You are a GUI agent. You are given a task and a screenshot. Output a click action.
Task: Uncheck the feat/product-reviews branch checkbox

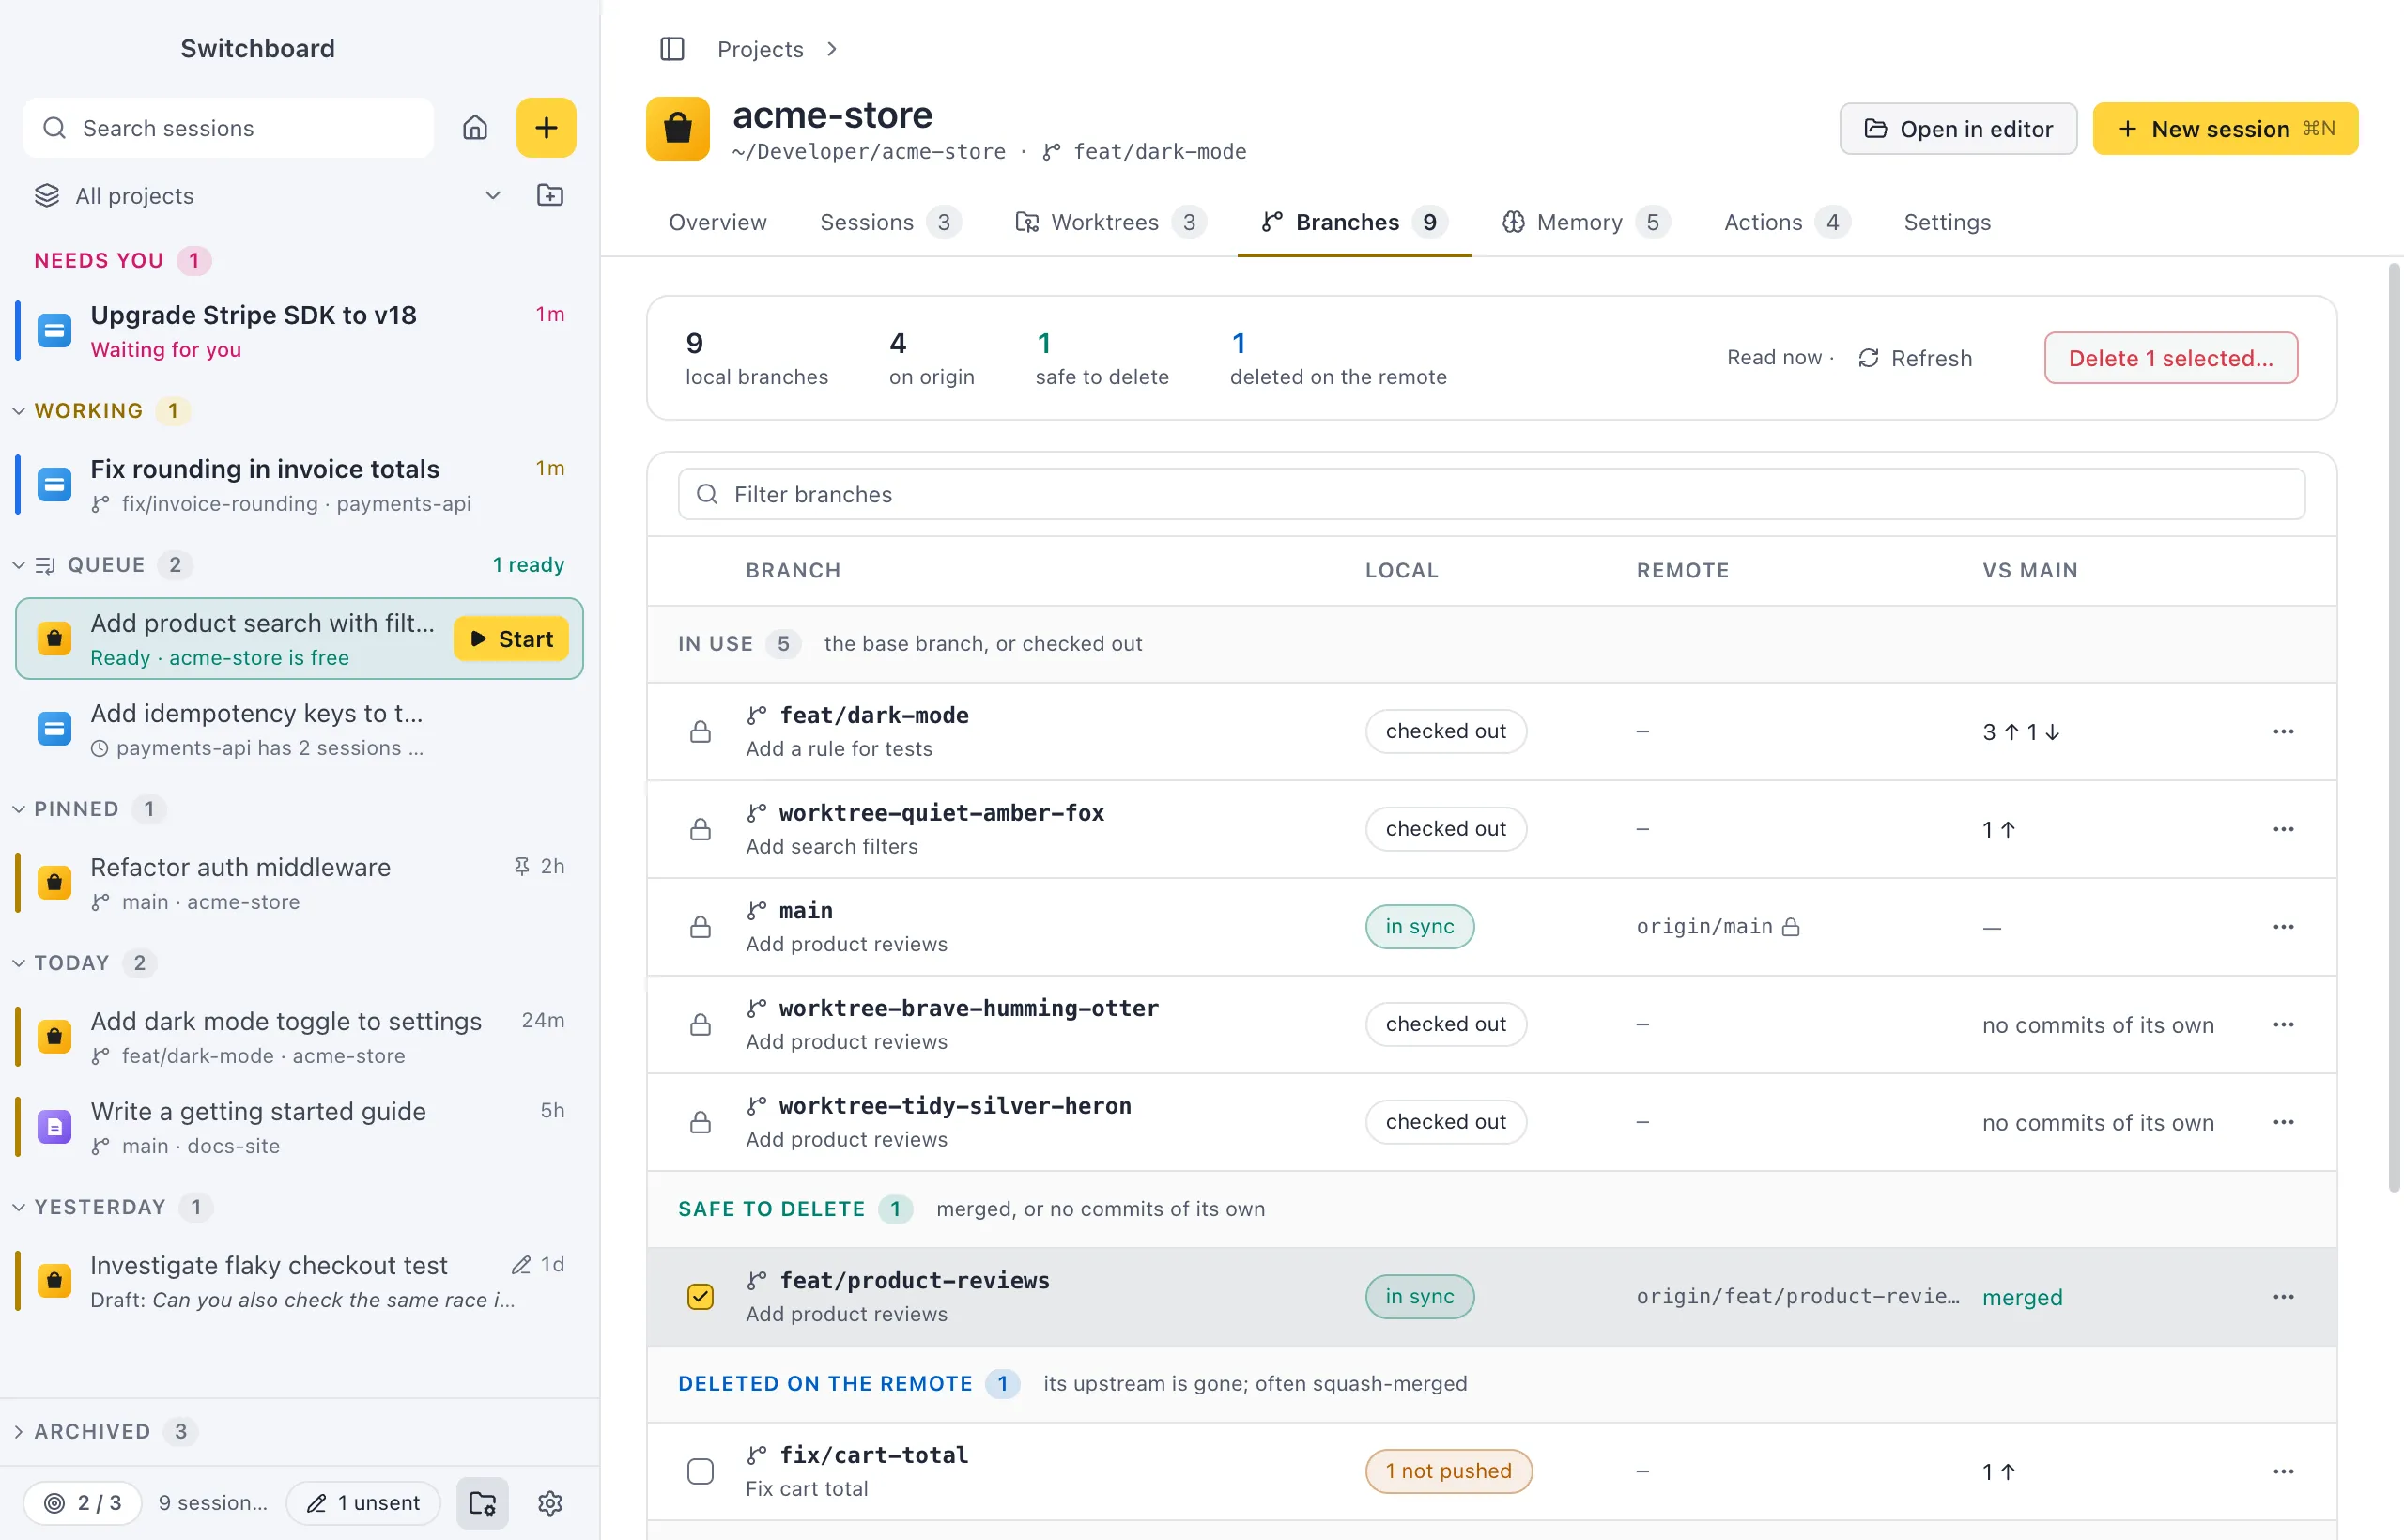coord(701,1297)
